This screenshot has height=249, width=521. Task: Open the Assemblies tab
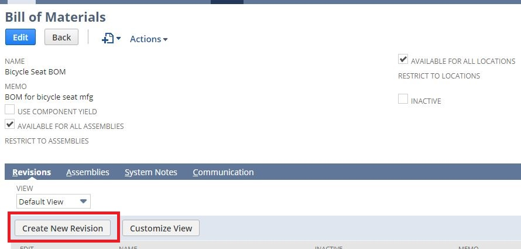(x=88, y=172)
